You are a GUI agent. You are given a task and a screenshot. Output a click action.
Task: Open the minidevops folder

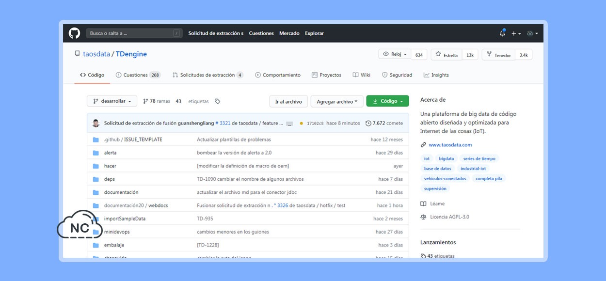point(117,232)
